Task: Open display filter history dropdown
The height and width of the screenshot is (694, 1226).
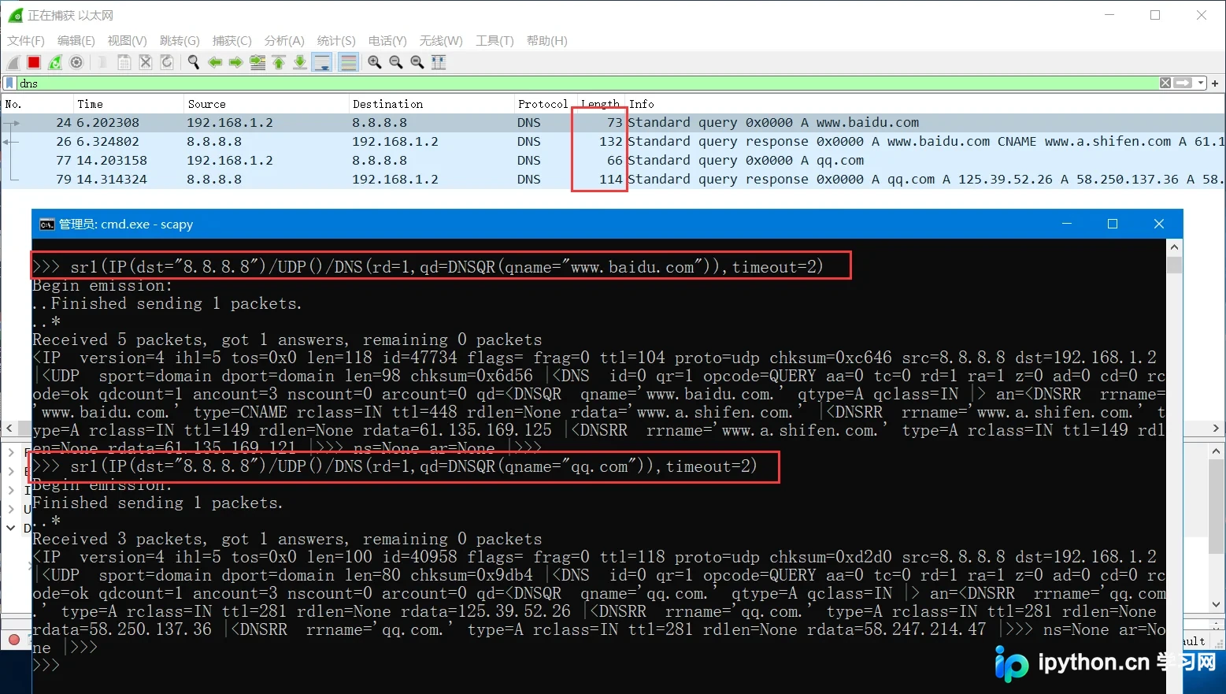Action: (1201, 83)
